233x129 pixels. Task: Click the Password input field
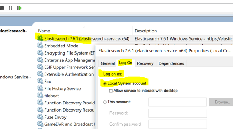177,113
